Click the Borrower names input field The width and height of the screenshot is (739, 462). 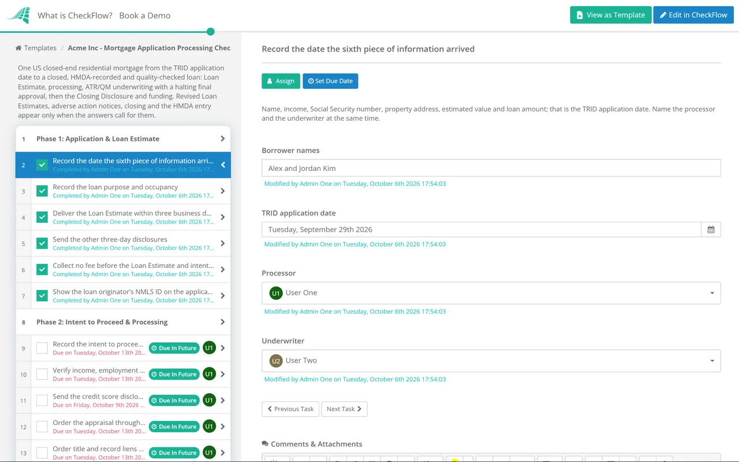pos(491,168)
